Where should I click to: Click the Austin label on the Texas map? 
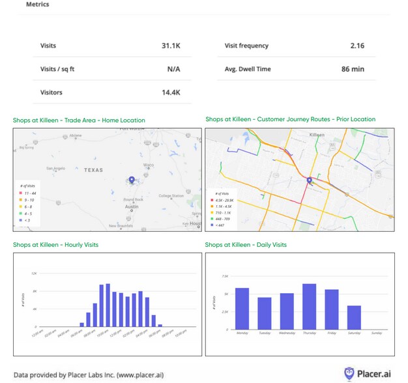tap(132, 206)
